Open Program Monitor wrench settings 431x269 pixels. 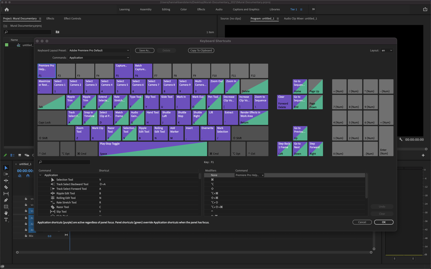401,139
